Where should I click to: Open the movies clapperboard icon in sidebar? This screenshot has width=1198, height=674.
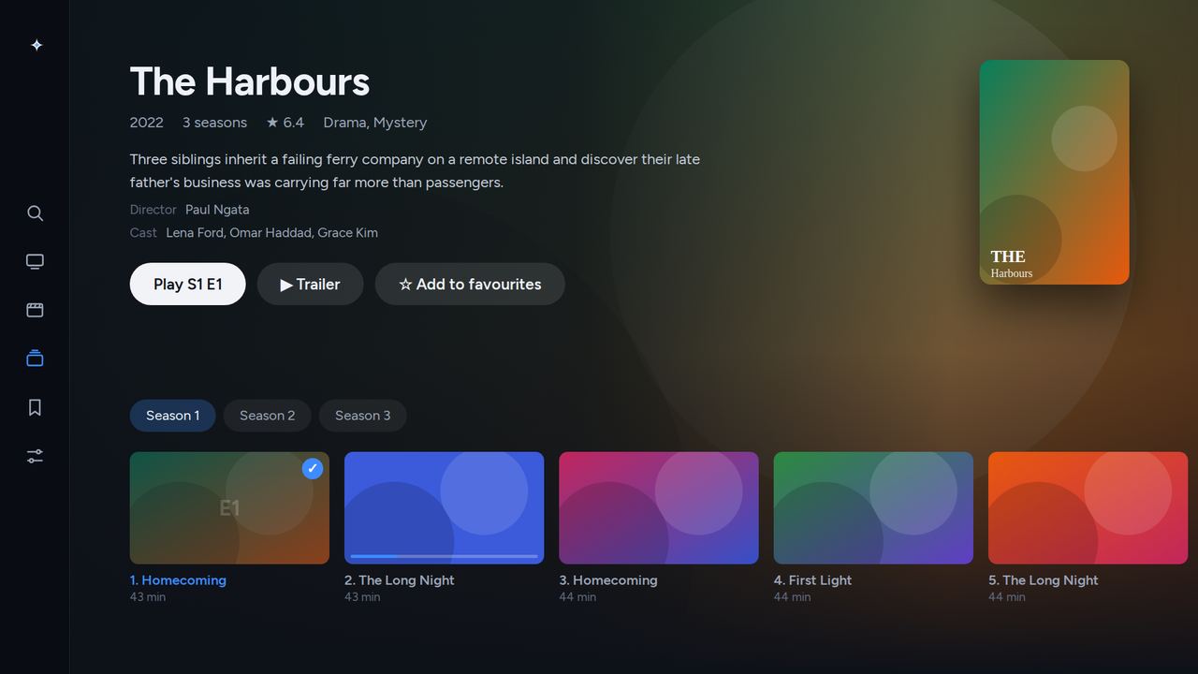pyautogui.click(x=35, y=311)
